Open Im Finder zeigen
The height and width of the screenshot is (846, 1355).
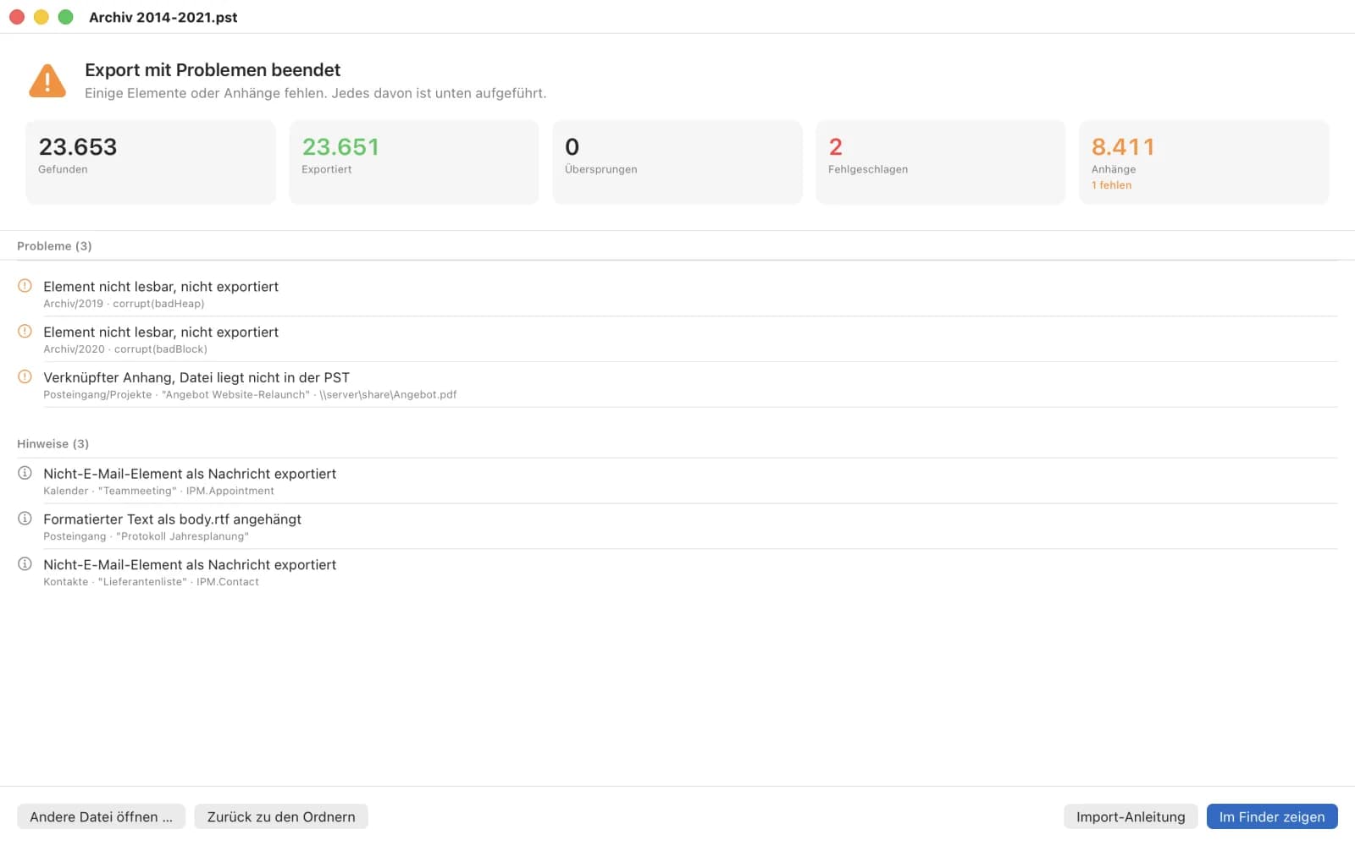(1272, 816)
